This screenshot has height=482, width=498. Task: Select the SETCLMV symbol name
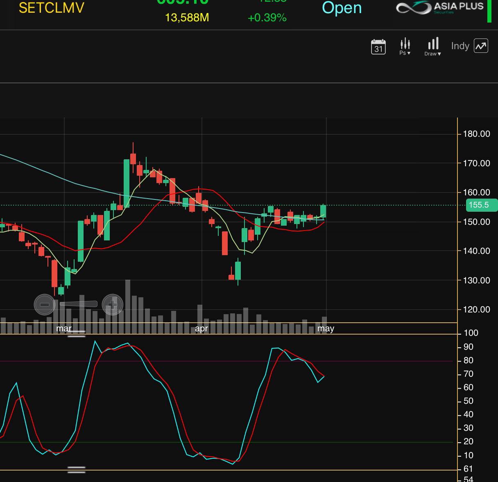52,8
